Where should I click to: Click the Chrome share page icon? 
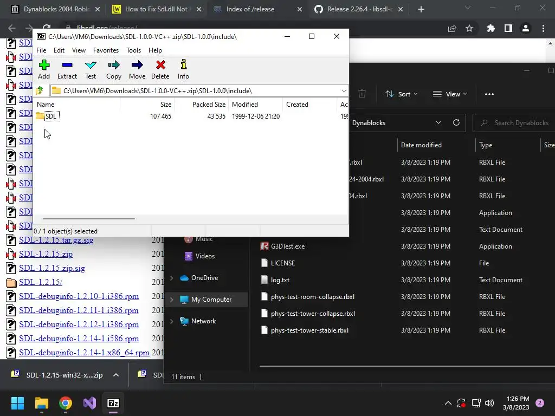pos(452,28)
